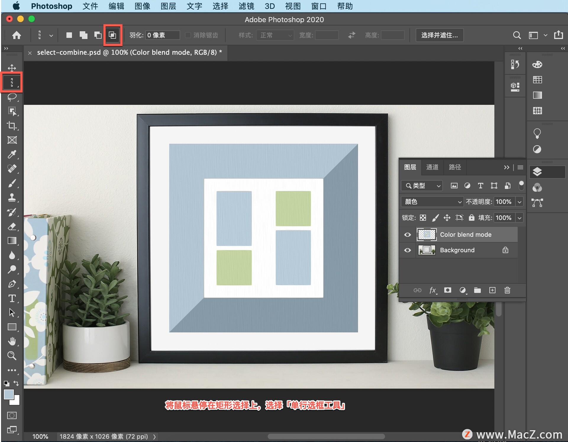Select the Path Selection tool

pos(12,313)
